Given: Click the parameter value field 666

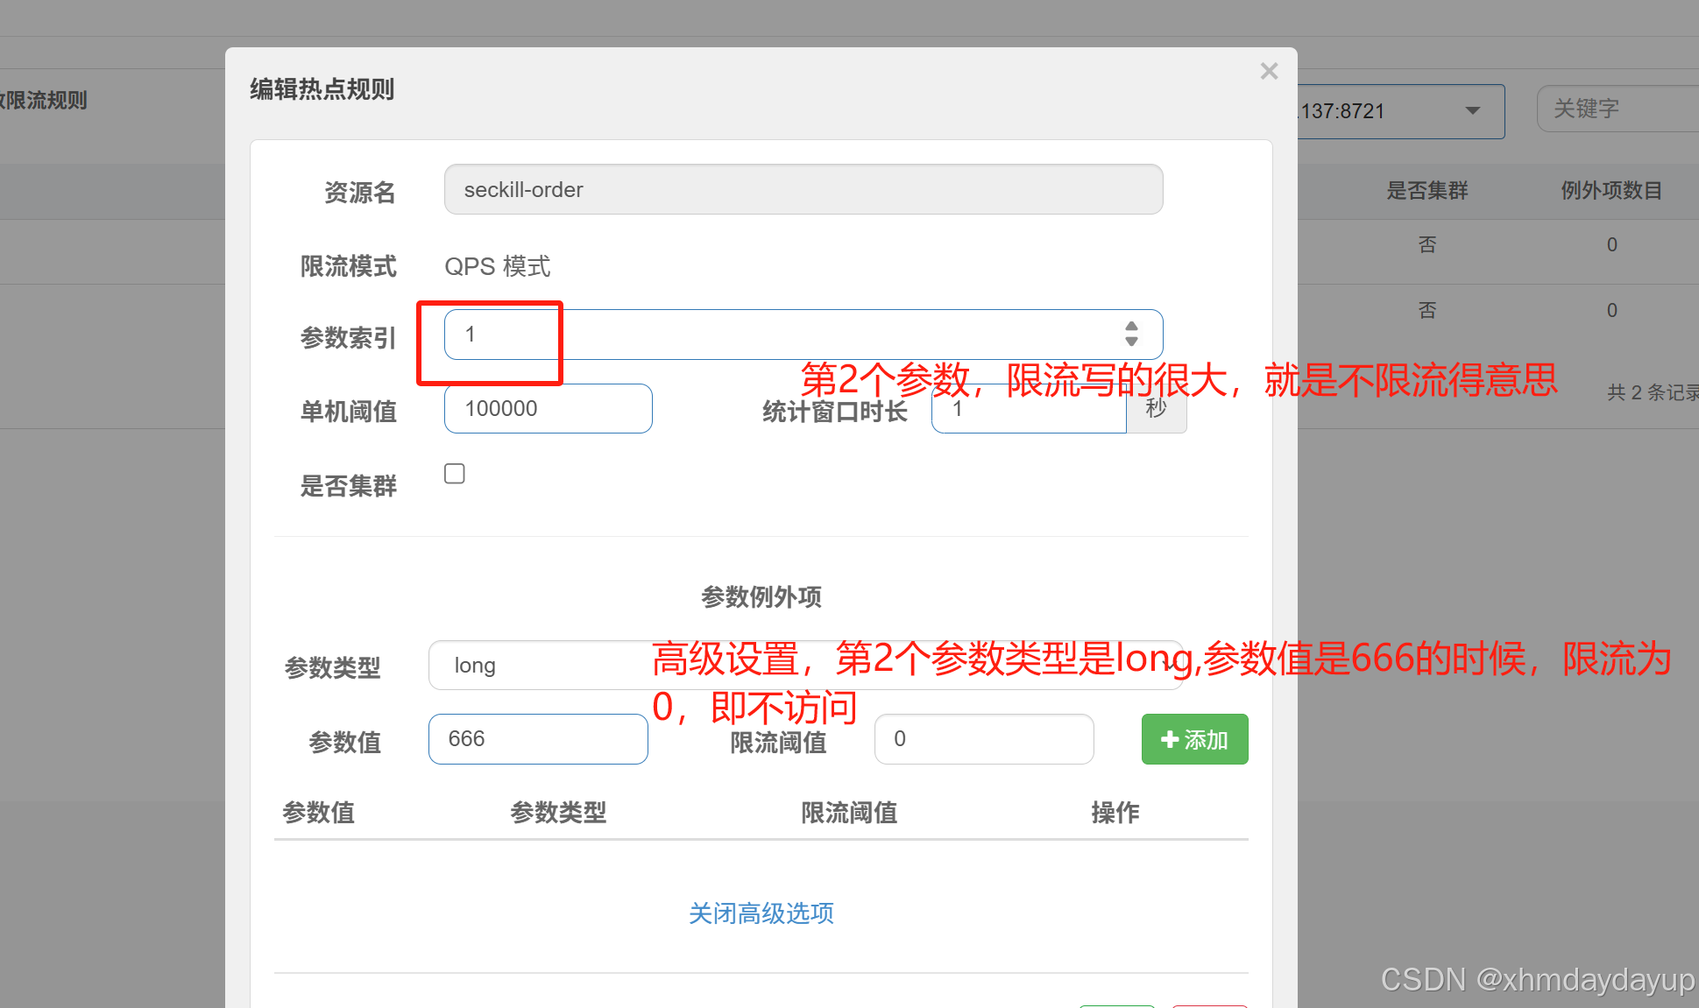Looking at the screenshot, I should [x=538, y=739].
